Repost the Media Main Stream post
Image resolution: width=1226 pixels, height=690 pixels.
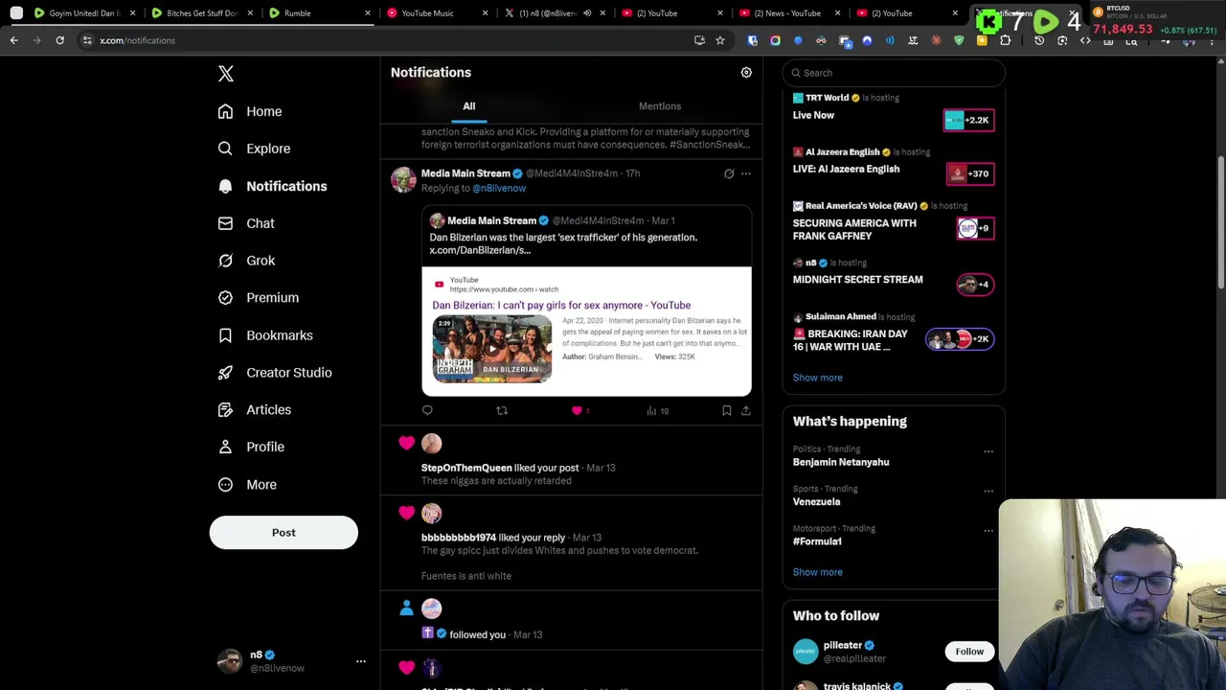click(502, 411)
